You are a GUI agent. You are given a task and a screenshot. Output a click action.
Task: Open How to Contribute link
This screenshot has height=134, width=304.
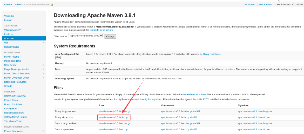[x=13, y=104]
